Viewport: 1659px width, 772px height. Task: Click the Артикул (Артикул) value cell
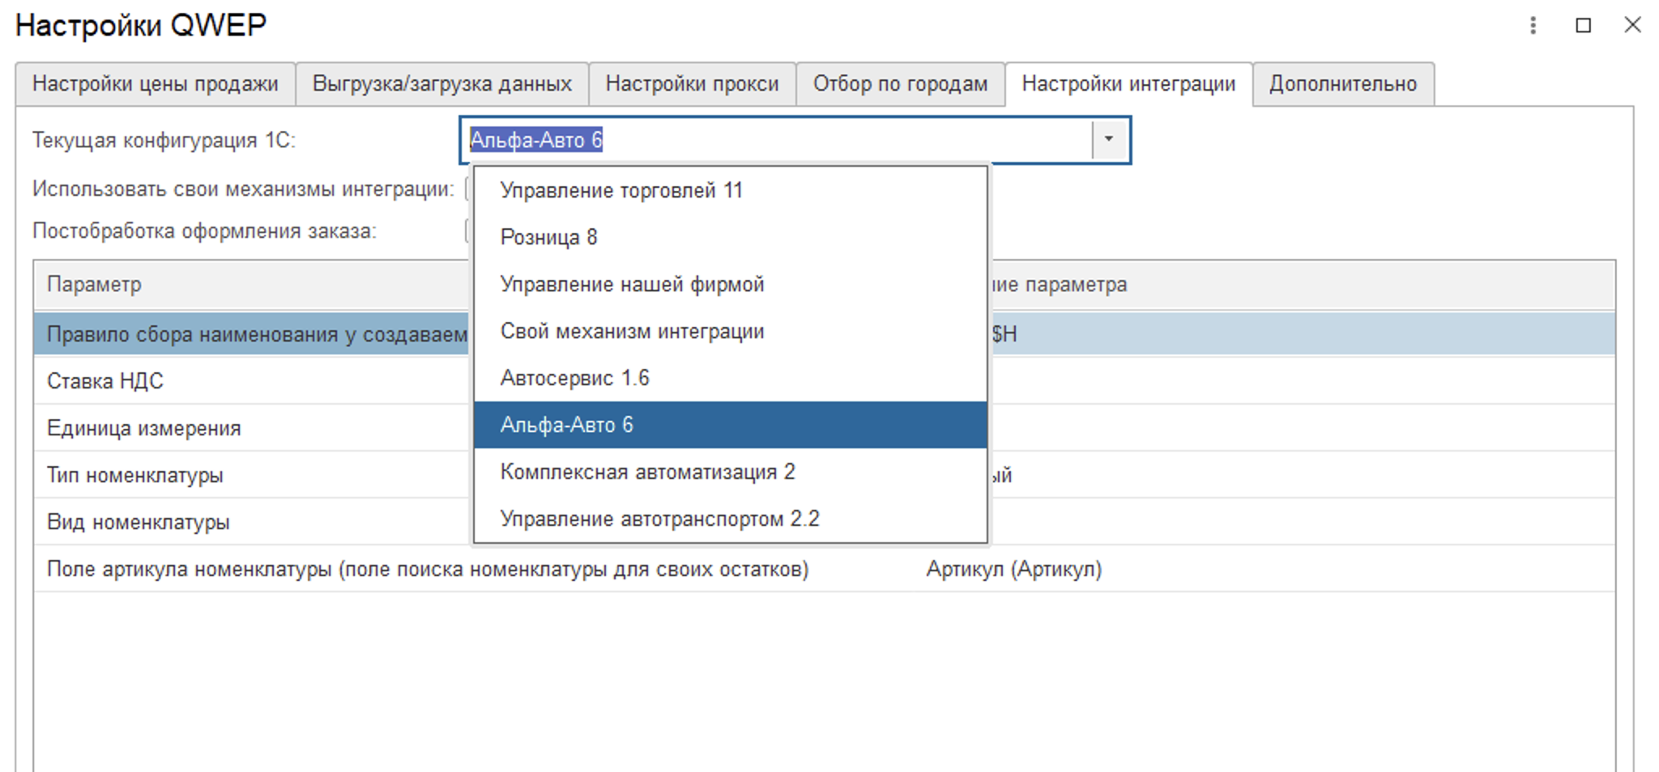(1014, 570)
